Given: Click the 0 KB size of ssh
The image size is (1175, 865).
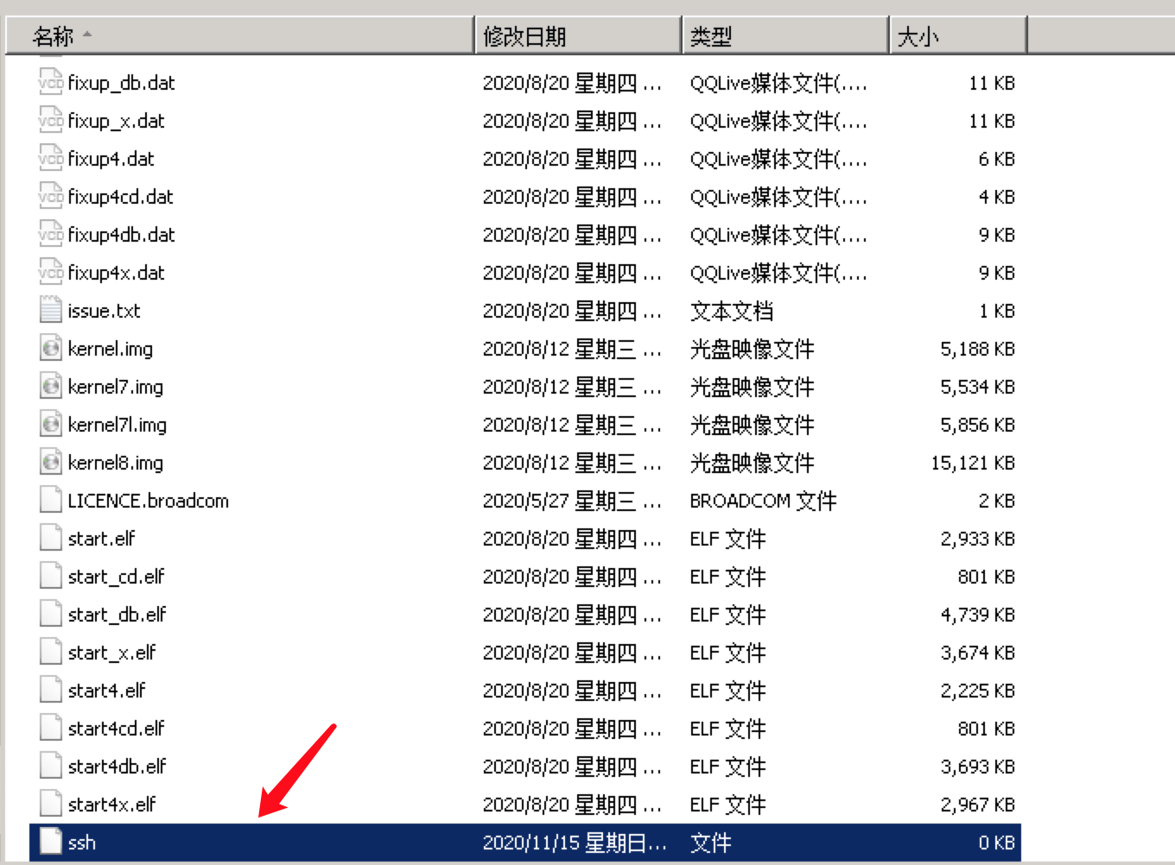Looking at the screenshot, I should pyautogui.click(x=996, y=843).
